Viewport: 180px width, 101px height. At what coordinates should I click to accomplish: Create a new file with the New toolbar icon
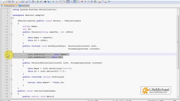(x=3, y=2)
